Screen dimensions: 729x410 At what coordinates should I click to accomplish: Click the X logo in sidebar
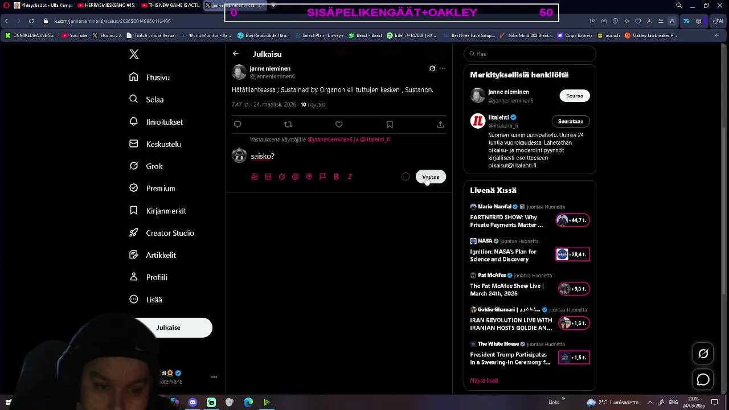click(x=134, y=54)
